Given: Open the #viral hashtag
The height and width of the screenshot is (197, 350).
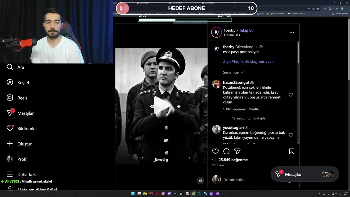Looking at the screenshot, I should tap(270, 62).
